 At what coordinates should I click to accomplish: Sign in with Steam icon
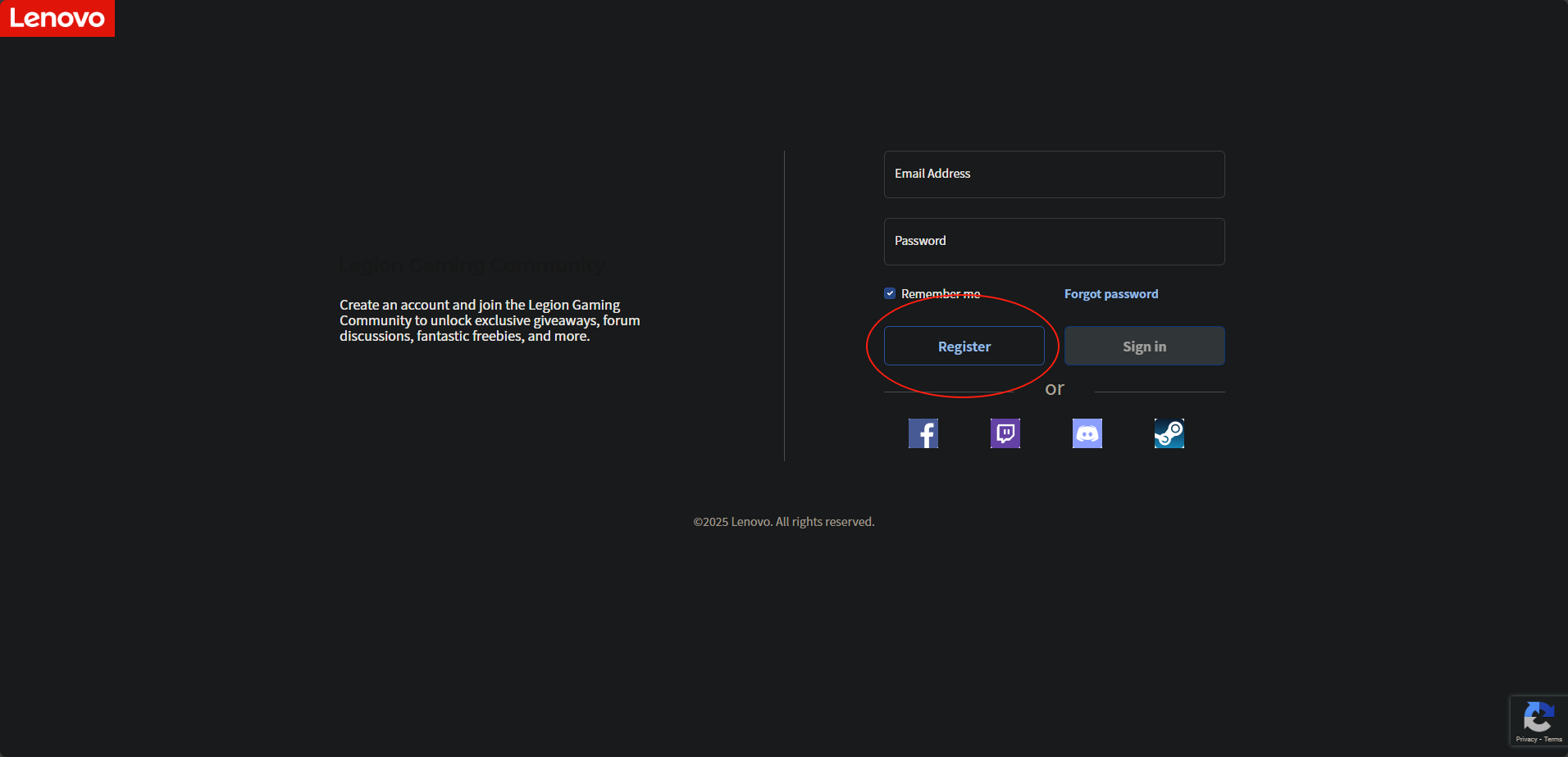pos(1169,433)
